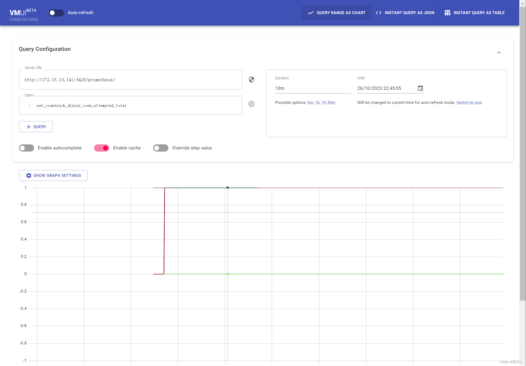Collapse the Query Configuration panel chevron
The image size is (526, 366).
coord(499,52)
